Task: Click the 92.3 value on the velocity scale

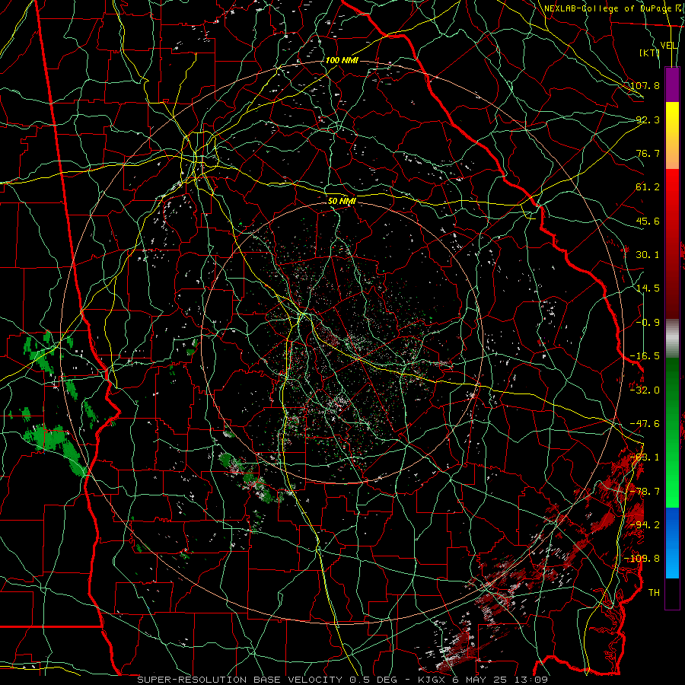Action: click(648, 119)
